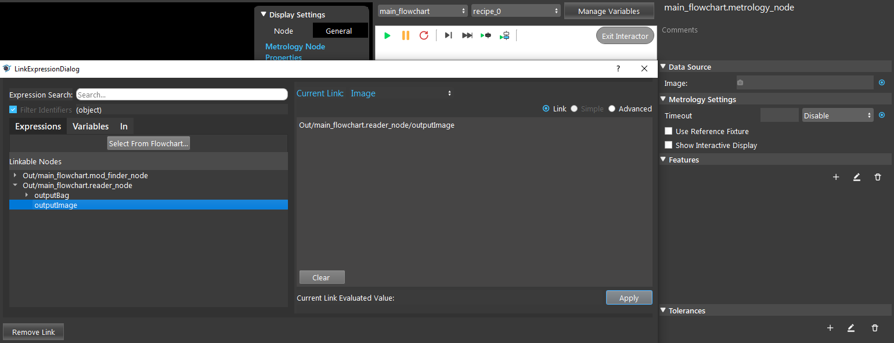This screenshot has width=894, height=343.
Task: Collapse the Out/main_flowchart.reader_node tree item
Action: point(15,185)
